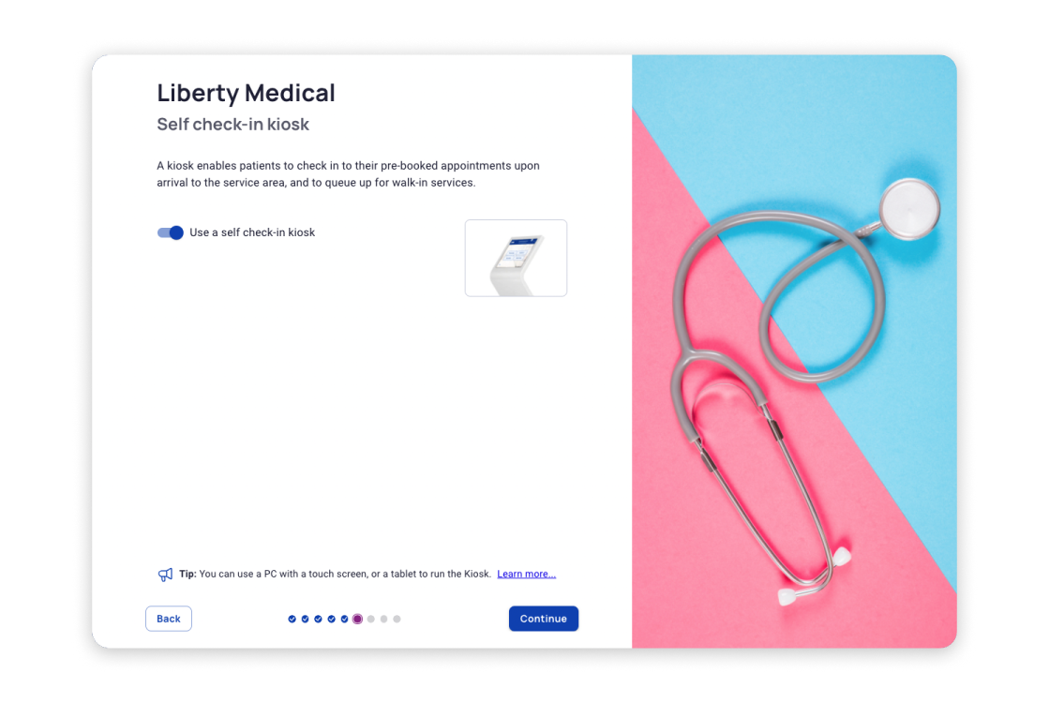Jump to the eighth grey step dot
Image resolution: width=1049 pixels, height=703 pixels.
pos(384,620)
